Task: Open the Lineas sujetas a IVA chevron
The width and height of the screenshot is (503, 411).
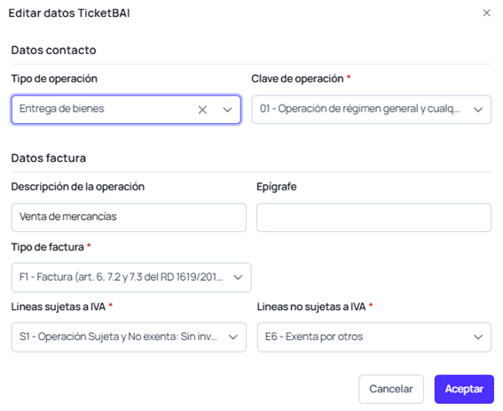Action: coord(233,337)
